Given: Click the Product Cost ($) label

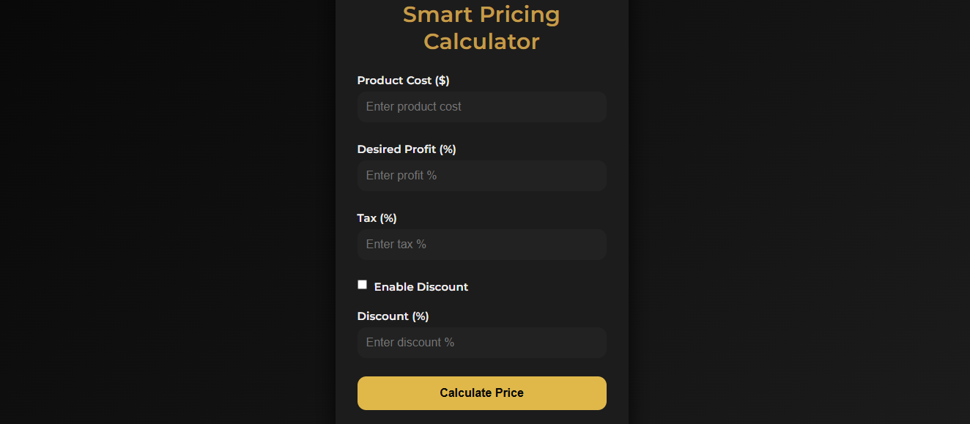Looking at the screenshot, I should click(x=403, y=81).
